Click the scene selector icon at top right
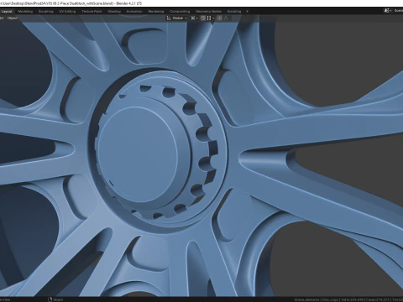The width and height of the screenshot is (403, 302). 387,11
